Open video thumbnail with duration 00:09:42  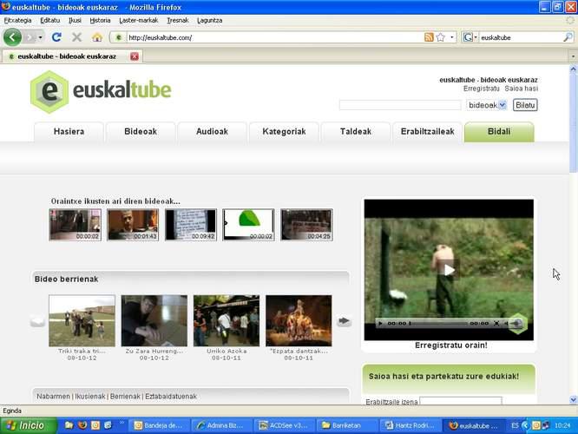tap(191, 225)
